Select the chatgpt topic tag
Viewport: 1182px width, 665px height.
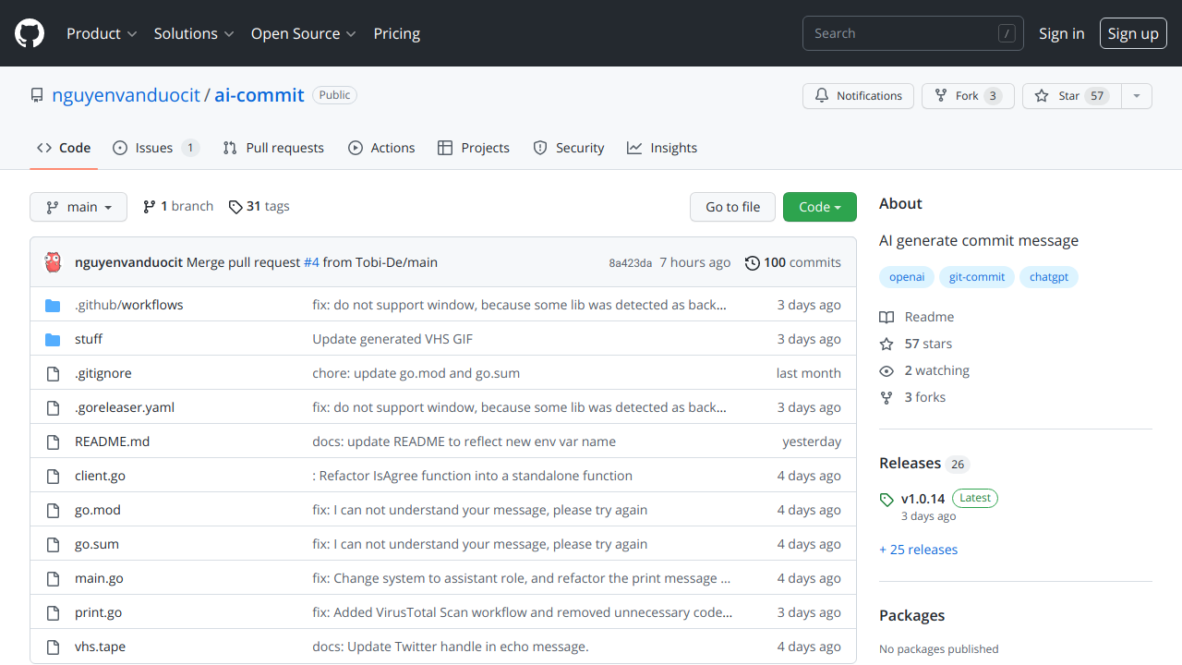(1049, 277)
